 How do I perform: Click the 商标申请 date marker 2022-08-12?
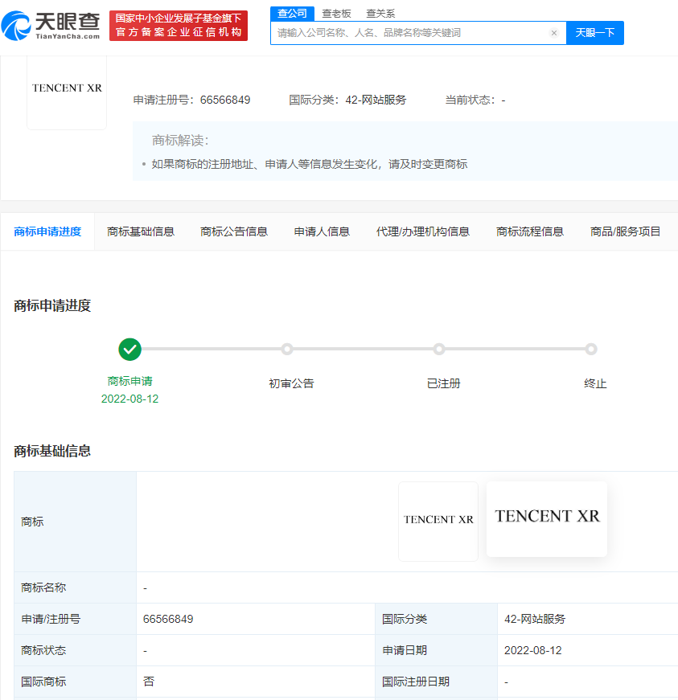point(129,398)
